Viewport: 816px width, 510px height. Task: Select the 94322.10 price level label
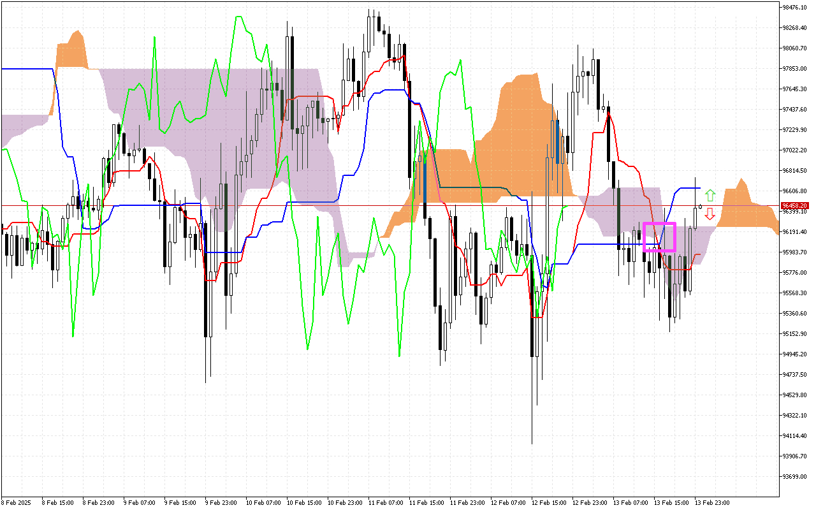795,416
